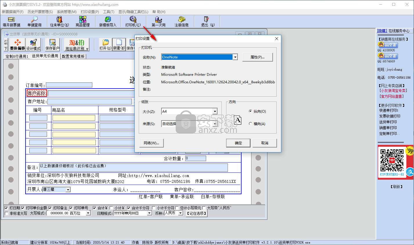Click 合计数量 value field
Image resolution: width=414 pixels, height=245 pixels.
196,158
